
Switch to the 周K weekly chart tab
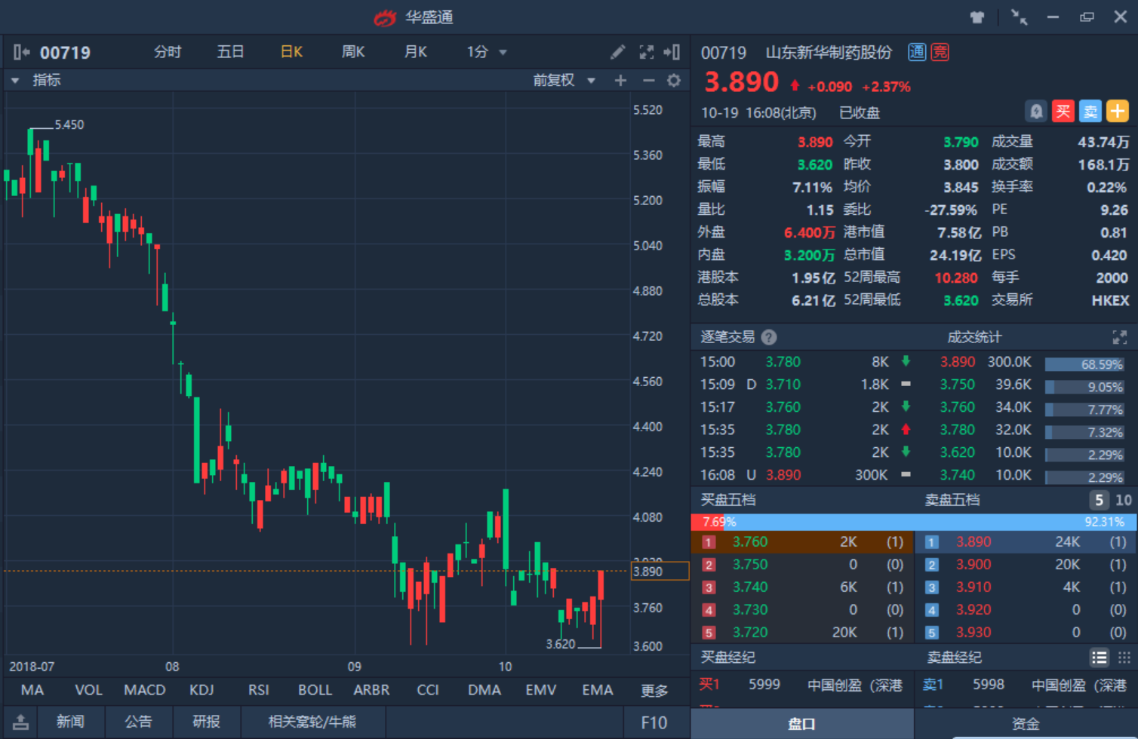pos(353,52)
